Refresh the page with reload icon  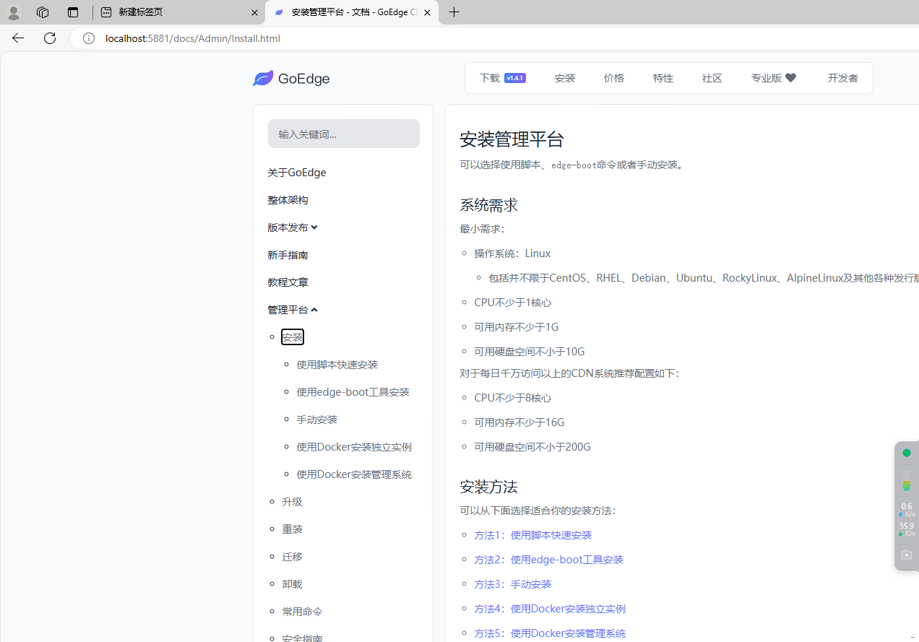tap(50, 38)
